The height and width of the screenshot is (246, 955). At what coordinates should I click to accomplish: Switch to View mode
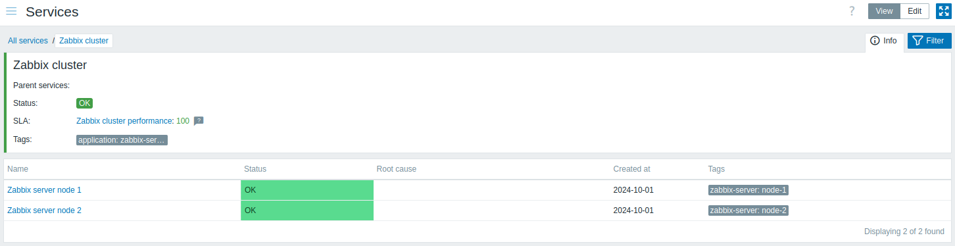click(884, 11)
